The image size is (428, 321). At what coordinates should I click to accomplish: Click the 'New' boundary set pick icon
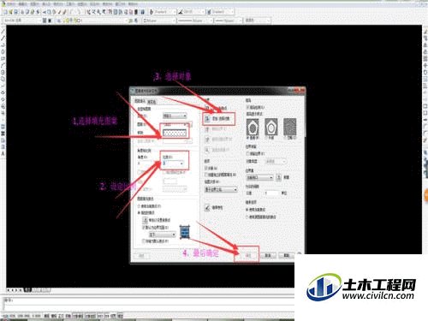[x=279, y=177]
